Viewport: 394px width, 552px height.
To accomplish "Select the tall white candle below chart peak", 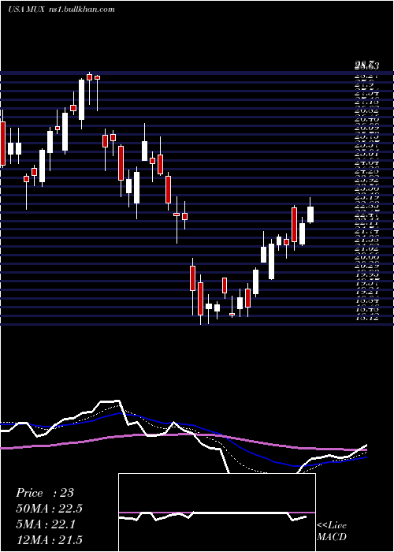I will [81, 99].
